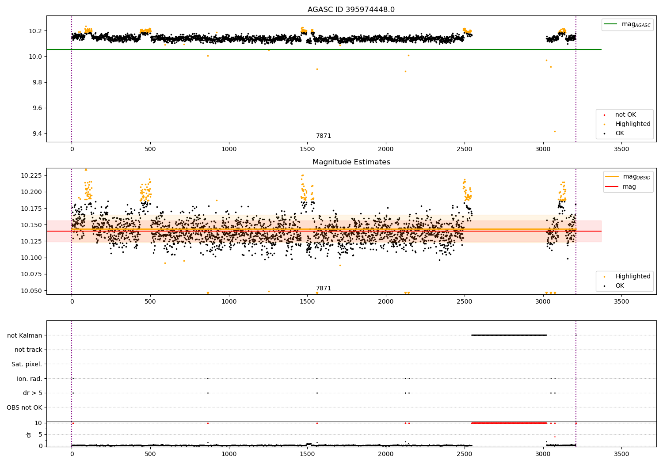Click the '10.150' y-axis tick label
Screen dimensions: 663x464
(x=32, y=225)
